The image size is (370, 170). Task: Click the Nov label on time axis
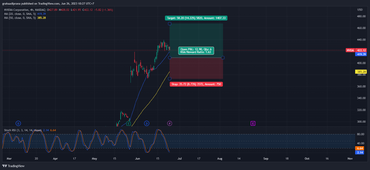click(x=350, y=159)
